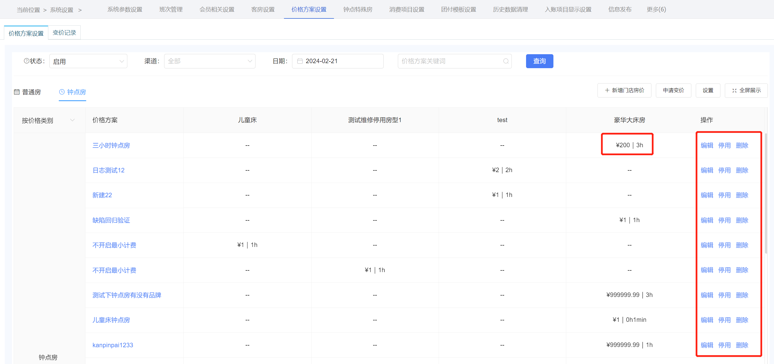The image size is (774, 364).
Task: Click 停用 for 日志测试12 row
Action: coord(724,170)
